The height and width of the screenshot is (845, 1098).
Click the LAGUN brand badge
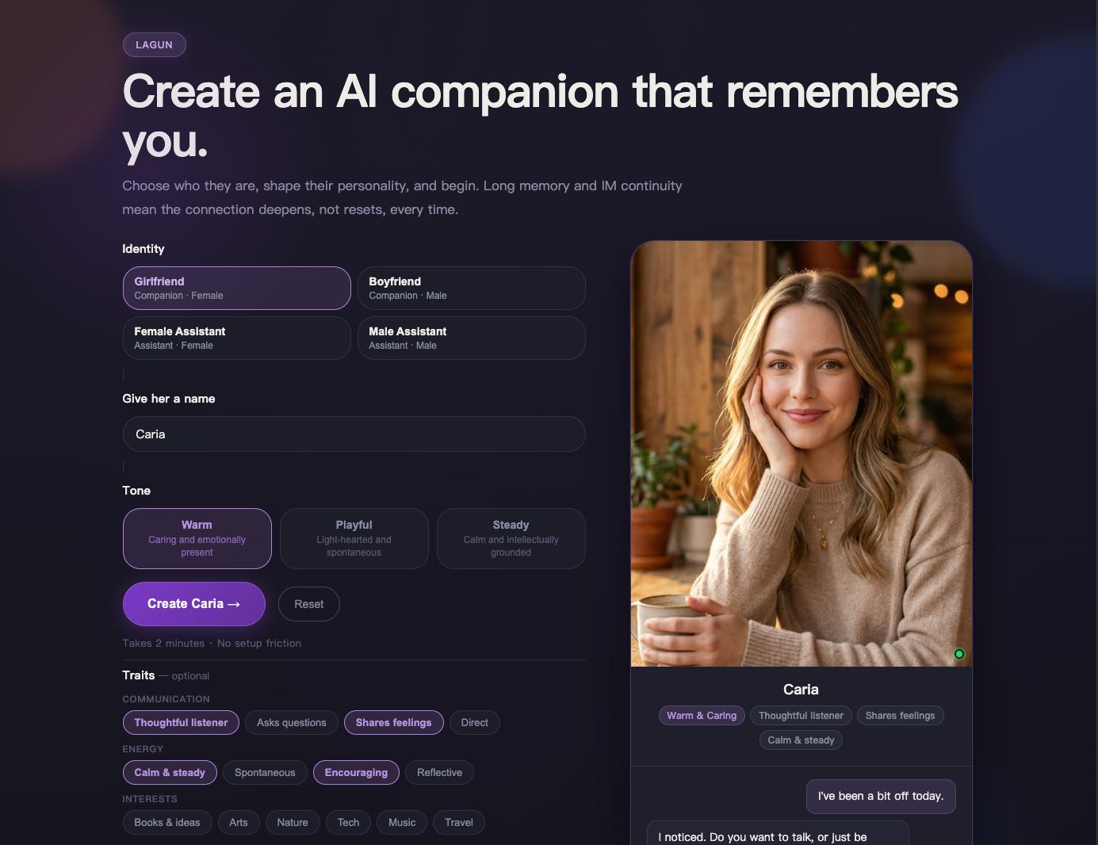tap(154, 44)
